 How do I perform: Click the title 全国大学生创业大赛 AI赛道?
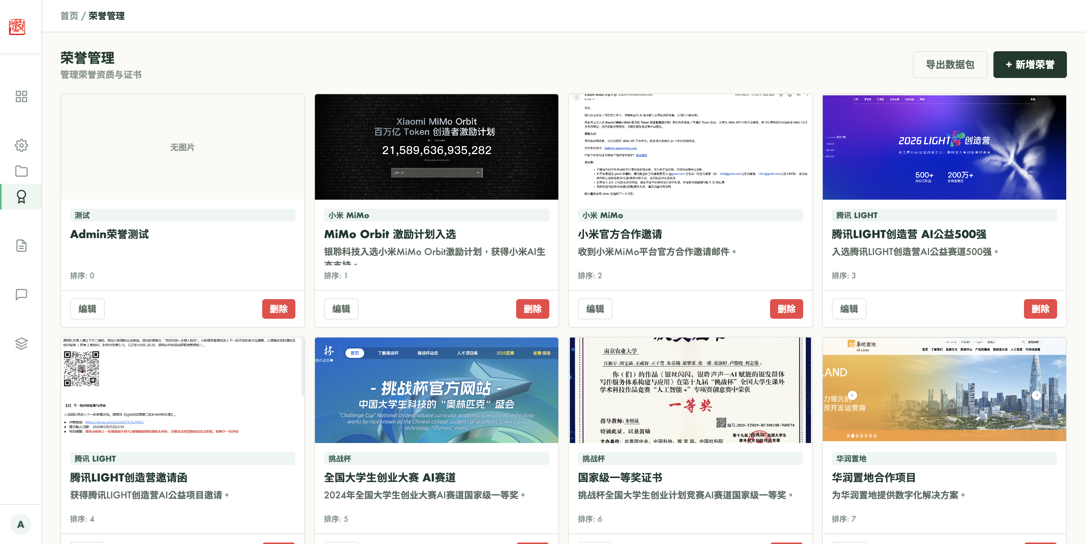click(x=390, y=477)
